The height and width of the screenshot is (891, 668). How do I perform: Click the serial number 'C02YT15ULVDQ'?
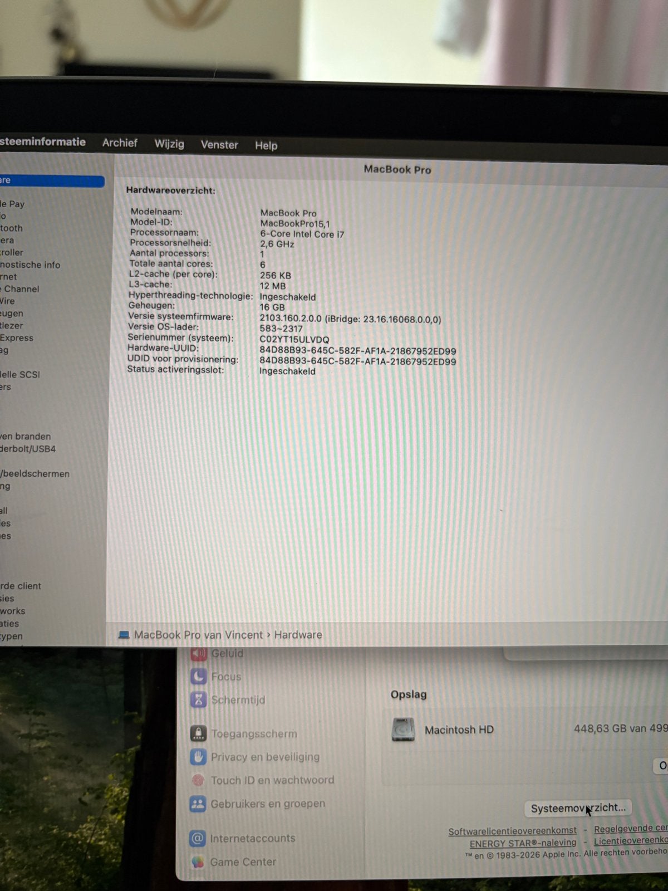click(294, 340)
